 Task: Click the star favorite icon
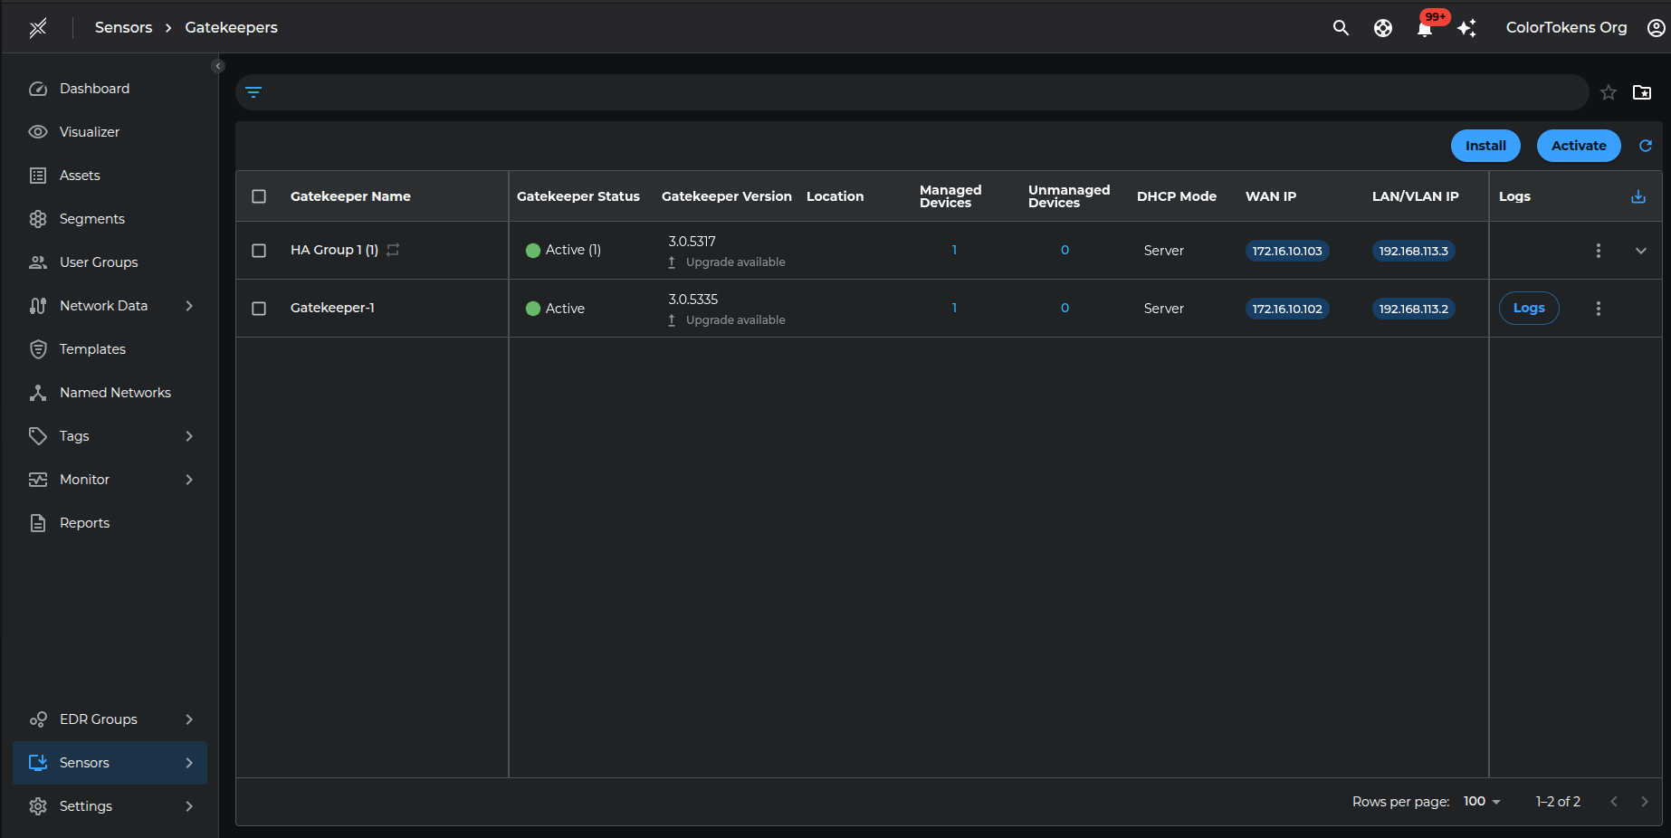pos(1608,92)
